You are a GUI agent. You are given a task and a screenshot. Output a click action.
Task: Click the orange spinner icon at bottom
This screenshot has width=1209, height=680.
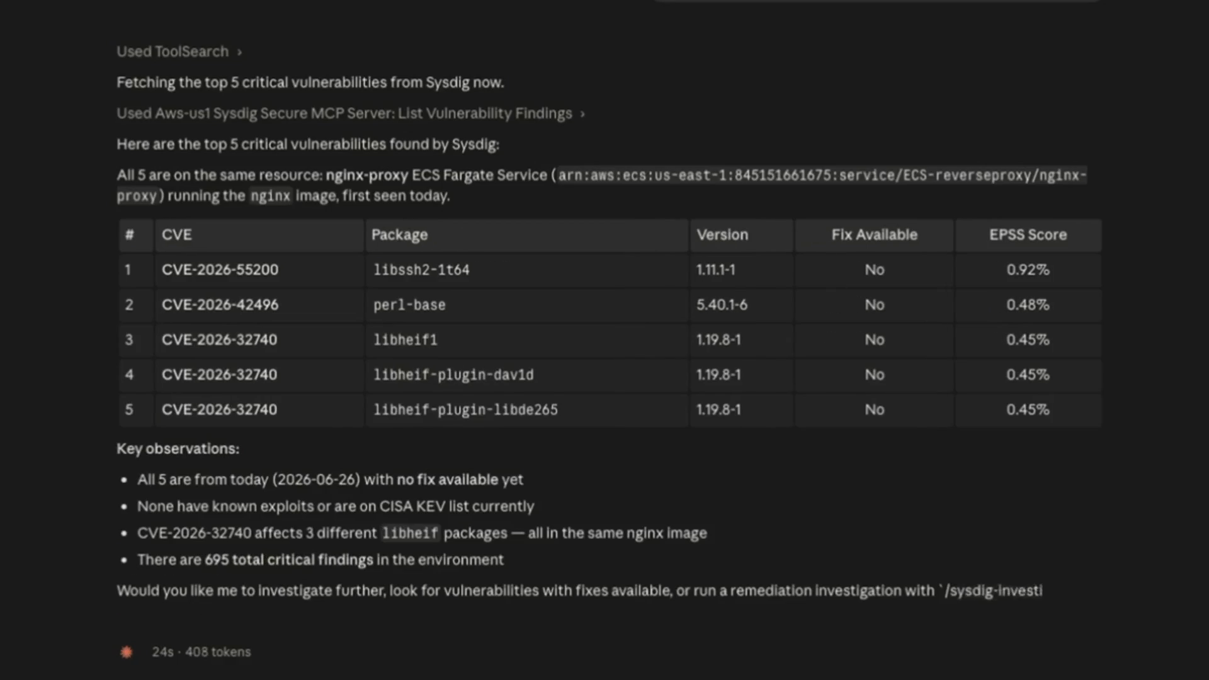click(x=127, y=652)
